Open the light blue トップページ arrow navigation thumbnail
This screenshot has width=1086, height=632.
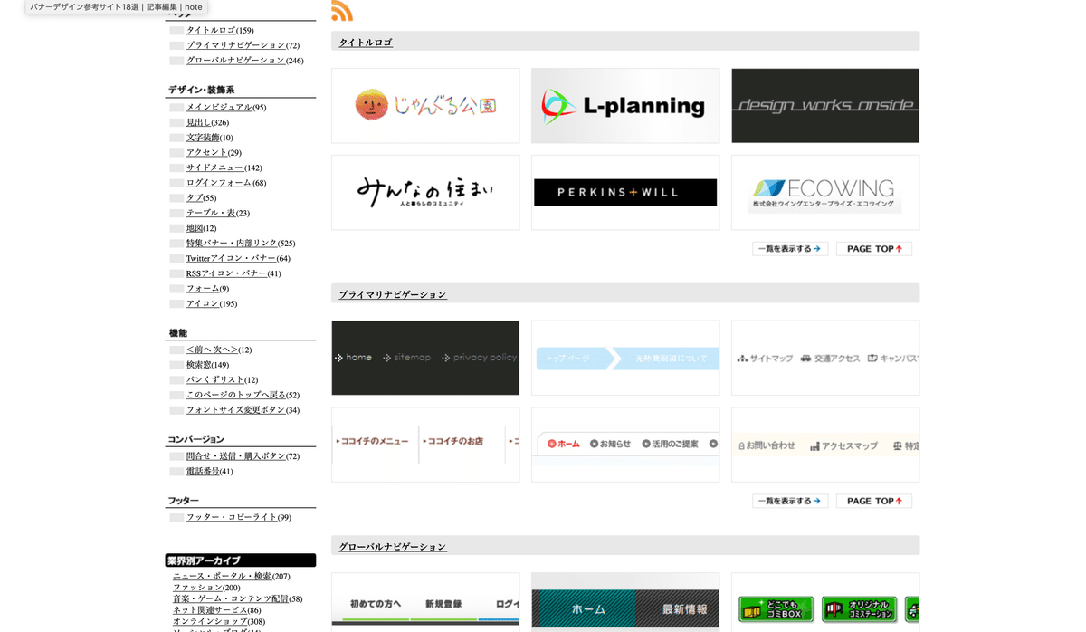(x=625, y=358)
